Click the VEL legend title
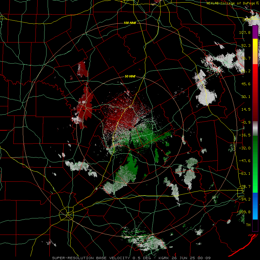 coord(254,17)
